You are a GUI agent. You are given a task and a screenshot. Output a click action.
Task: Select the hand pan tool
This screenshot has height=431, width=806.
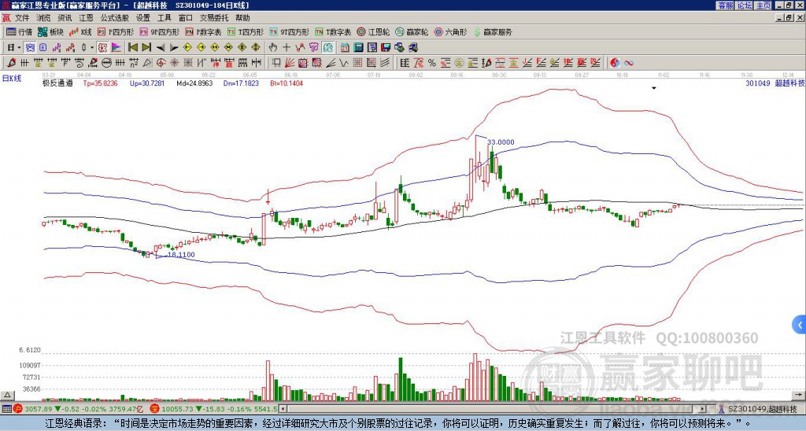click(x=273, y=48)
